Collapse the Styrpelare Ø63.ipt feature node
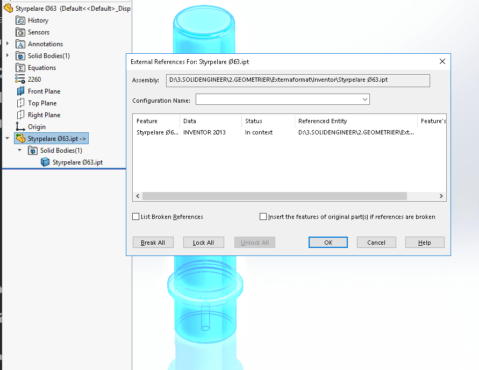The image size is (479, 370). point(7,139)
